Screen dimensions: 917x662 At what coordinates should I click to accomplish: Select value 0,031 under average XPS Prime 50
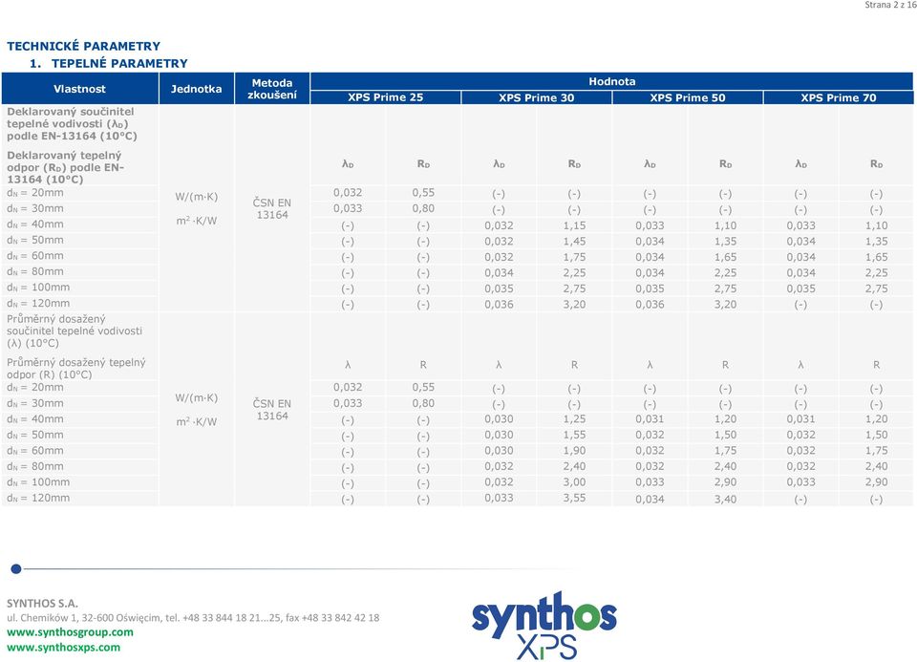tap(650, 419)
